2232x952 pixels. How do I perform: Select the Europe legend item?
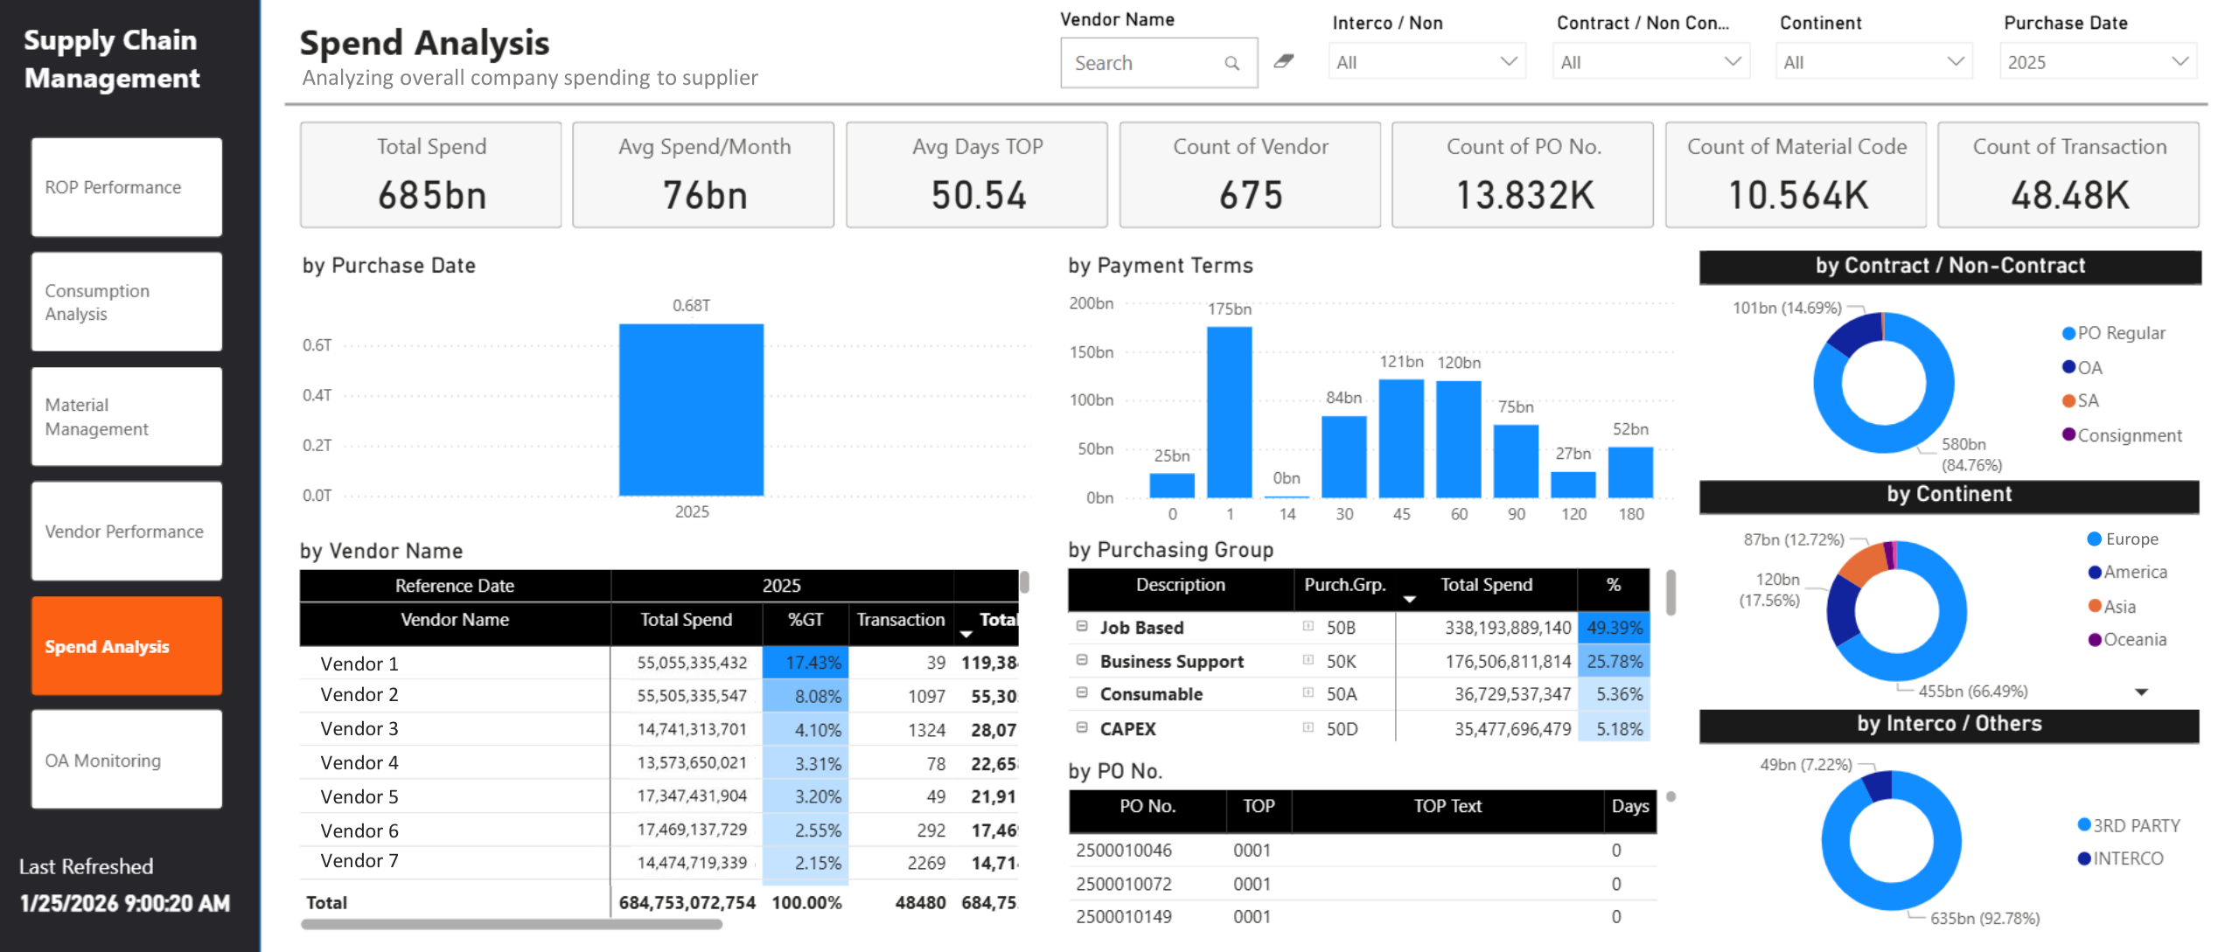(x=2123, y=539)
